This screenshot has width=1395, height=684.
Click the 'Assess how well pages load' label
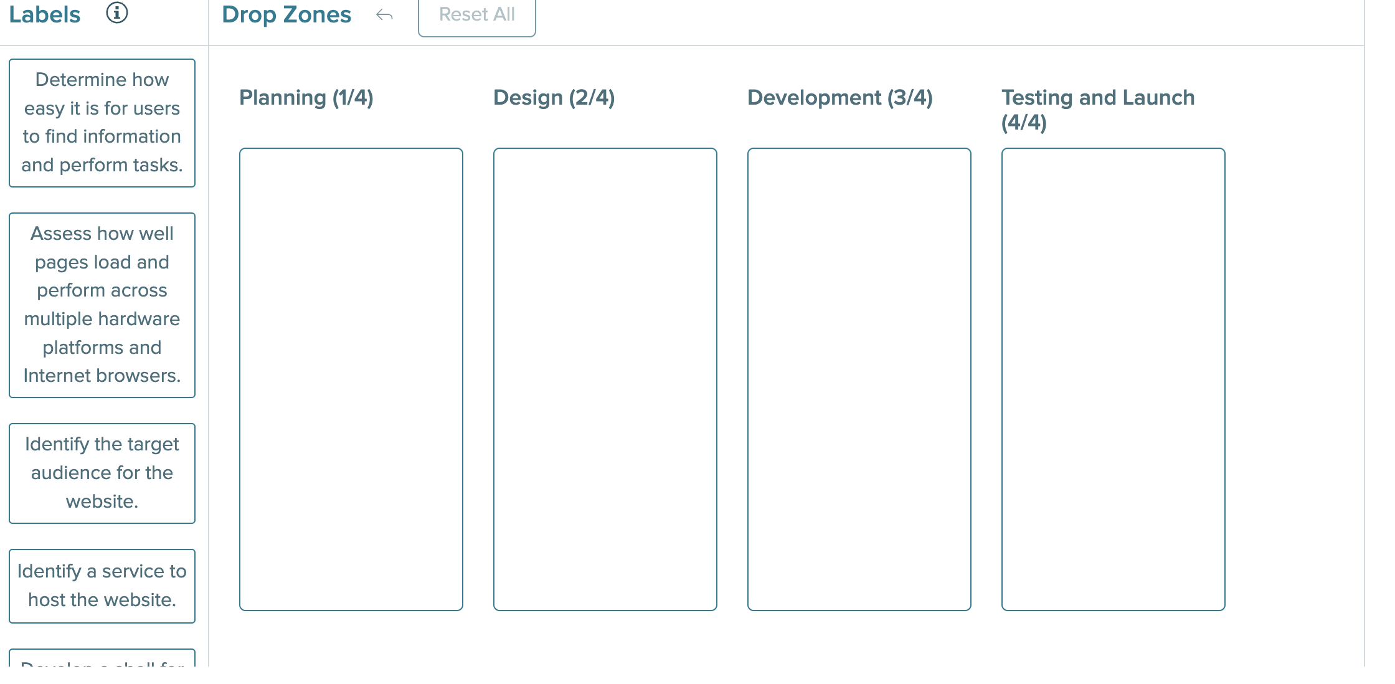click(x=102, y=305)
